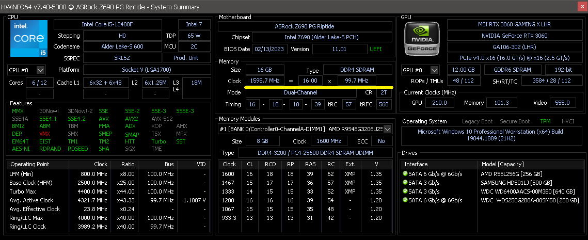The width and height of the screenshot is (588, 240).
Task: Click the BIOS version 11.01 field
Action: [339, 49]
